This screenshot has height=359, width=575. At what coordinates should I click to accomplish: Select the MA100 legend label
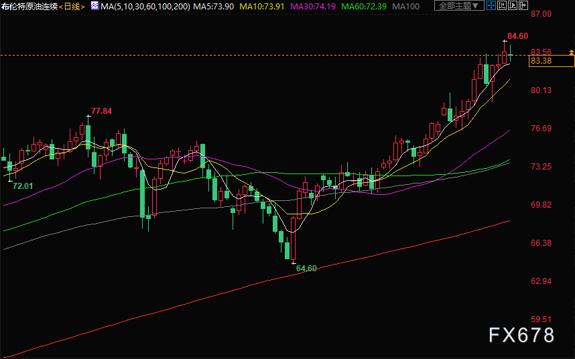click(405, 6)
